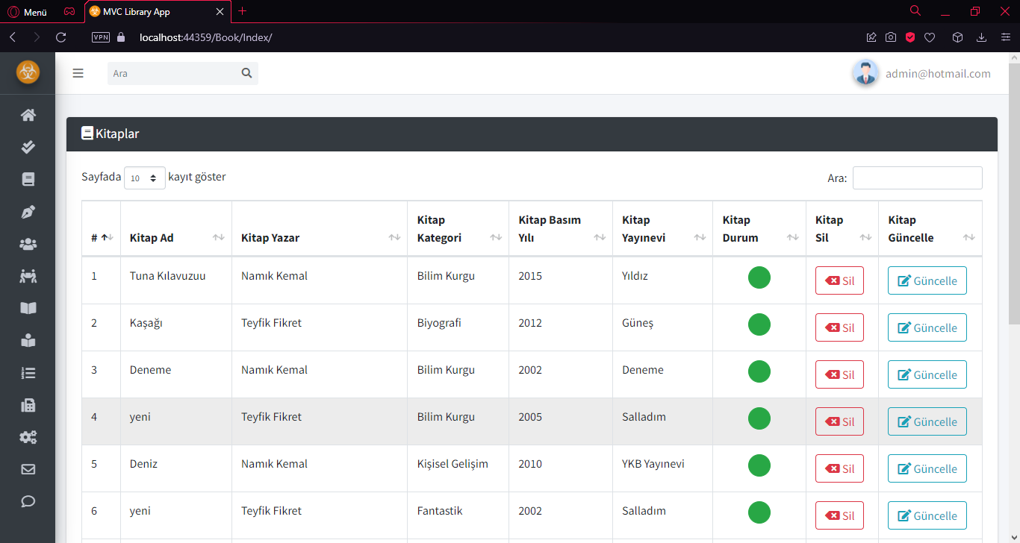
Task: Click the double-check icon in sidebar
Action: click(28, 147)
